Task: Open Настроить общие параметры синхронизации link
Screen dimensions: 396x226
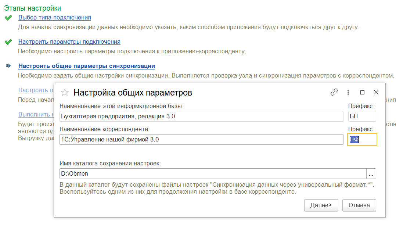Action: coord(87,66)
